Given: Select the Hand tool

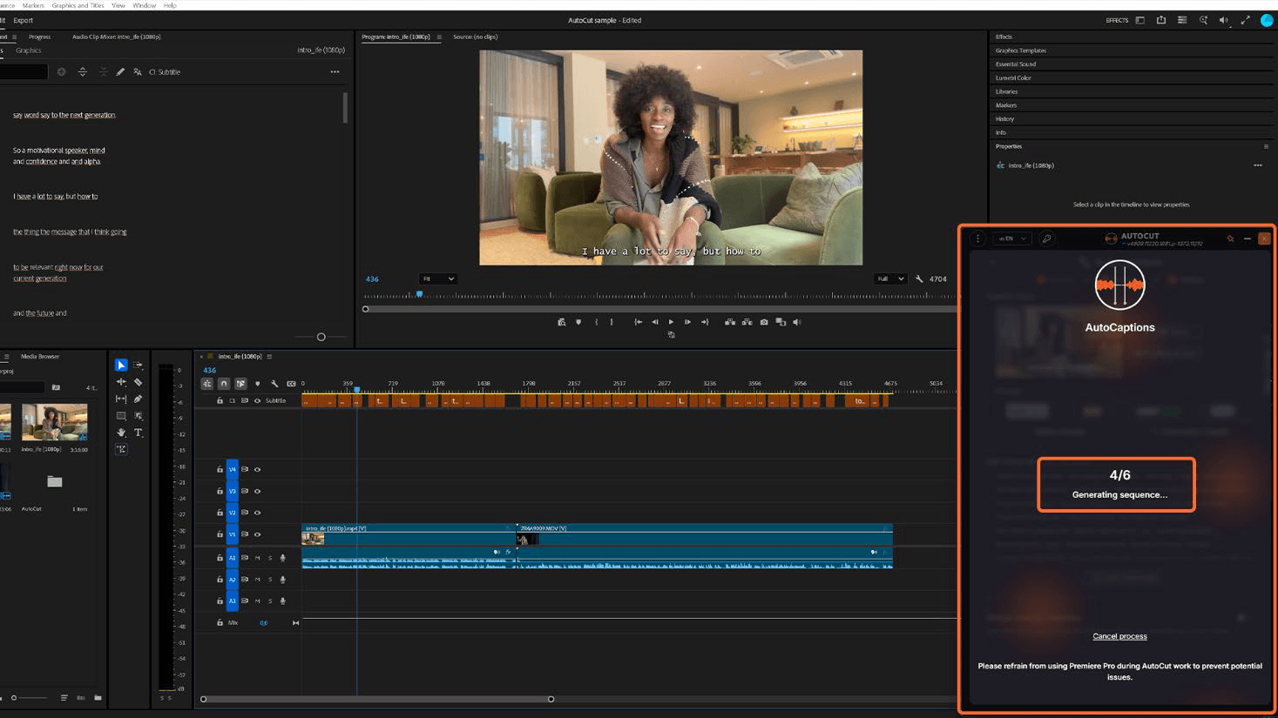Looking at the screenshot, I should [x=121, y=433].
